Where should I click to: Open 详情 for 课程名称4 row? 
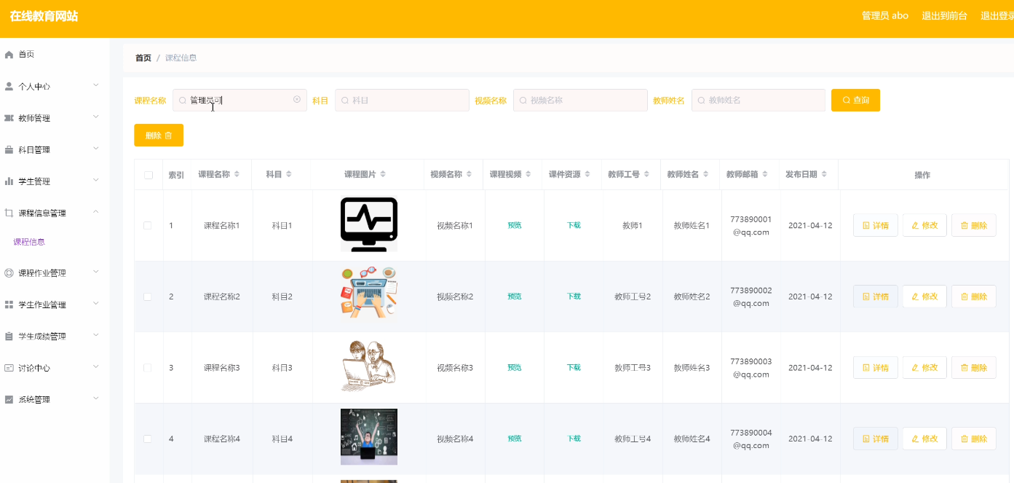click(x=875, y=439)
